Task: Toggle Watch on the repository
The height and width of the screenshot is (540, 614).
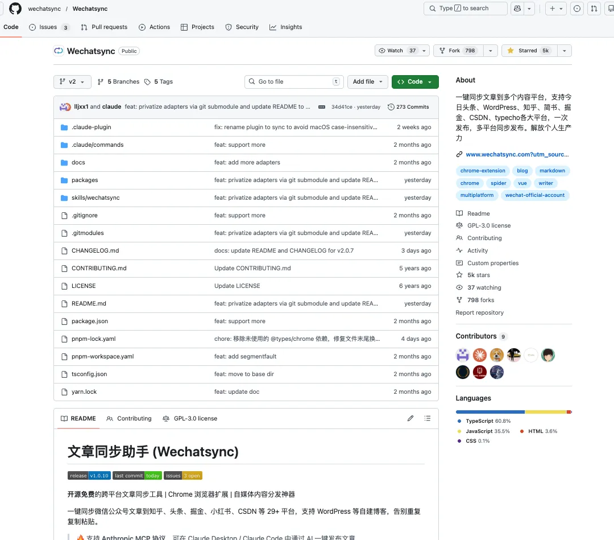Action: pyautogui.click(x=397, y=51)
